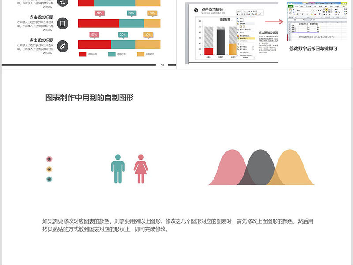Image resolution: width=353 pixels, height=265 pixels.
Task: Click the teal circular dot marker
Action: tap(49, 179)
